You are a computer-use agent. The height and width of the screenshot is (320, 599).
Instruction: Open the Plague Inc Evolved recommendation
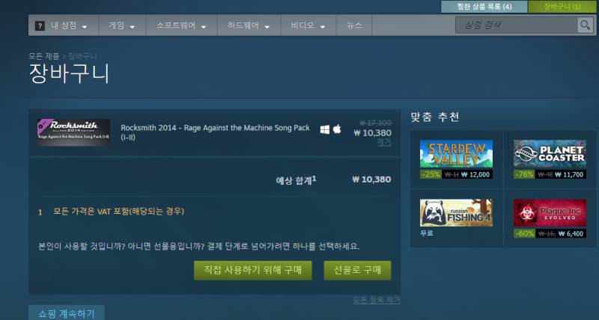tap(550, 212)
